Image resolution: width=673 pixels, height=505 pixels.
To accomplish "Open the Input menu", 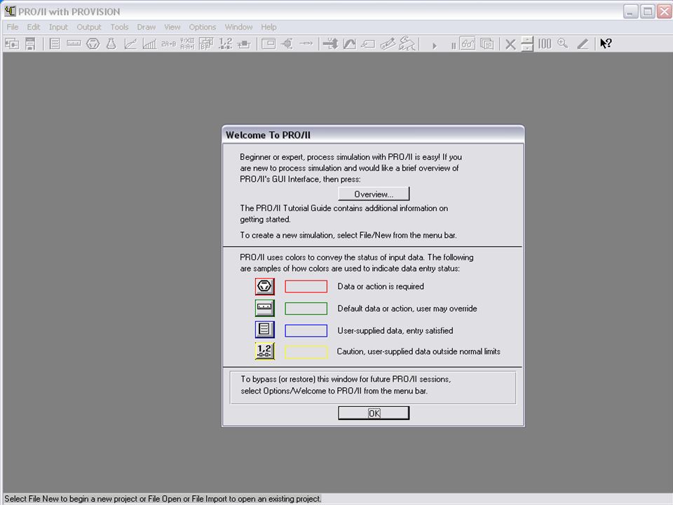I will [58, 27].
